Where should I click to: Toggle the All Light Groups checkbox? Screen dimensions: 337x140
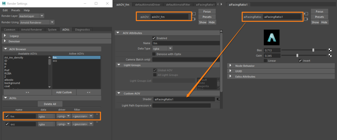click(155, 75)
